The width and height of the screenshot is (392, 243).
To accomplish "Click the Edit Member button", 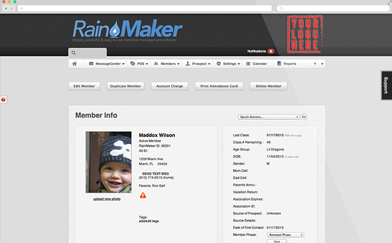I will (x=84, y=86).
